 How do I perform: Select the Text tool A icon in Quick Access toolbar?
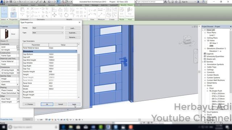(44, 2)
